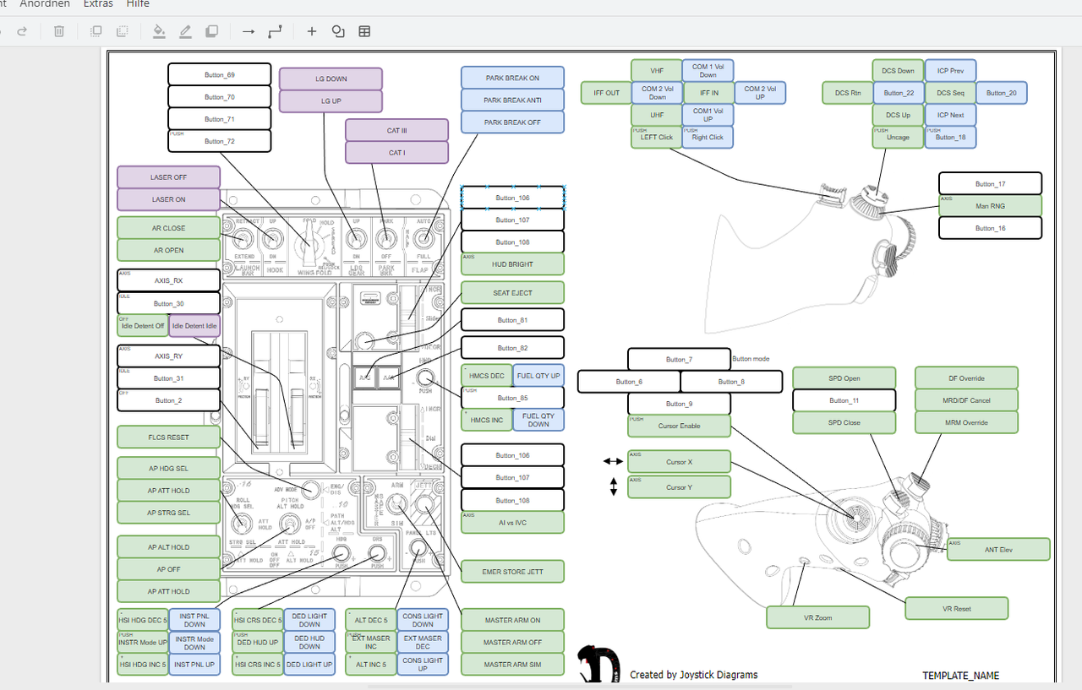The image size is (1082, 690).
Task: Click the VR Reset box
Action: (957, 608)
